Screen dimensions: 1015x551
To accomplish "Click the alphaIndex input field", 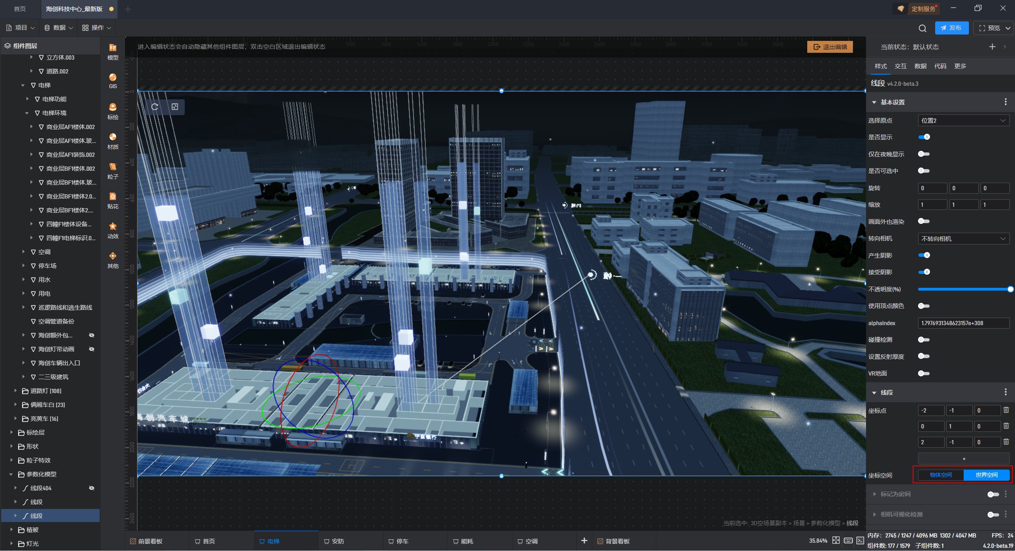I will (x=963, y=323).
